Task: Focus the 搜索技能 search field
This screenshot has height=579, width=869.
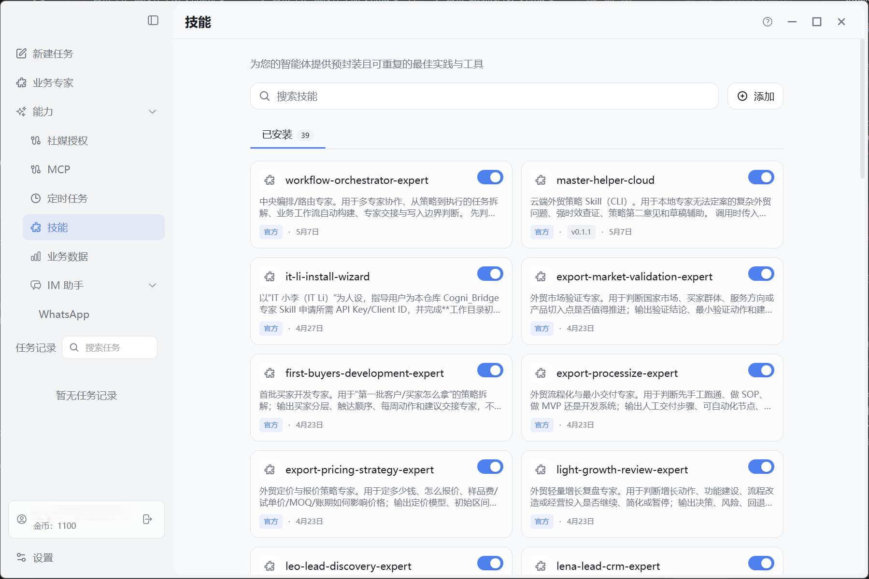Action: pyautogui.click(x=484, y=96)
